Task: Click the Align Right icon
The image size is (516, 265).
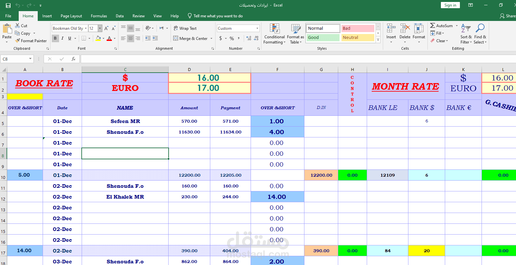Action: point(138,38)
